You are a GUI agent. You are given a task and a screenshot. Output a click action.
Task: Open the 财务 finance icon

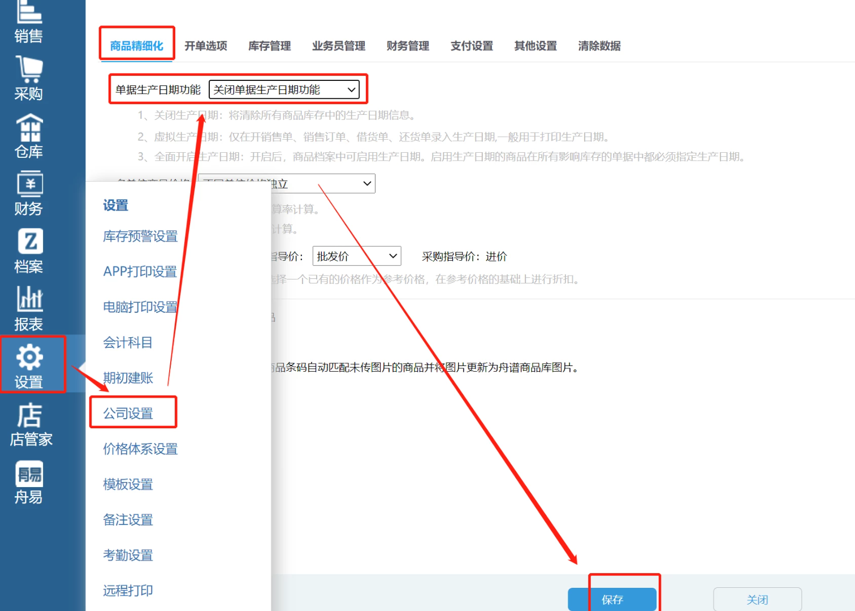(28, 193)
